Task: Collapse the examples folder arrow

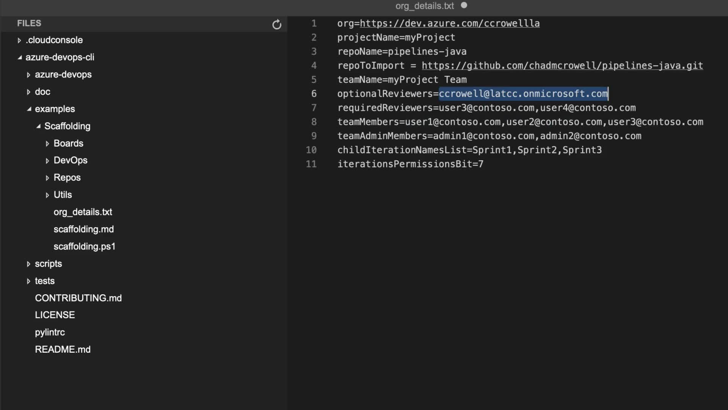Action: (x=29, y=109)
